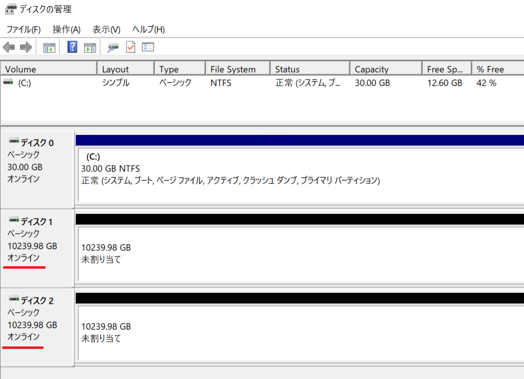This screenshot has height=379, width=524.
Task: Click the 30.00 GB size under ディスク 0
Action: [x=25, y=167]
